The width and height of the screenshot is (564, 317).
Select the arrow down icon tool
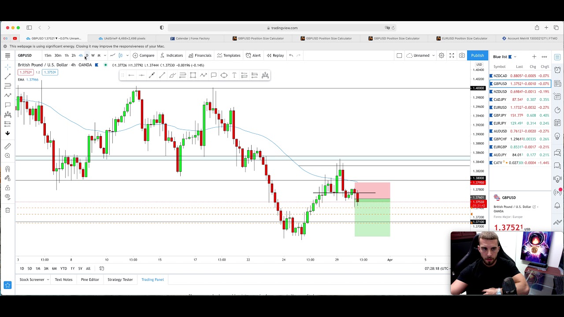point(7,133)
